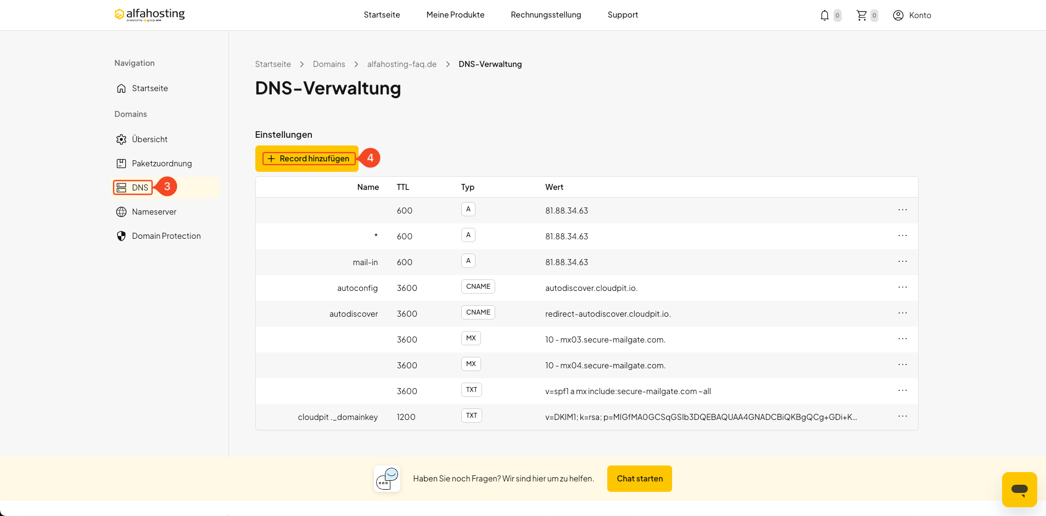The image size is (1046, 516).
Task: Open options menu for mx04 MX record
Action: 903,365
